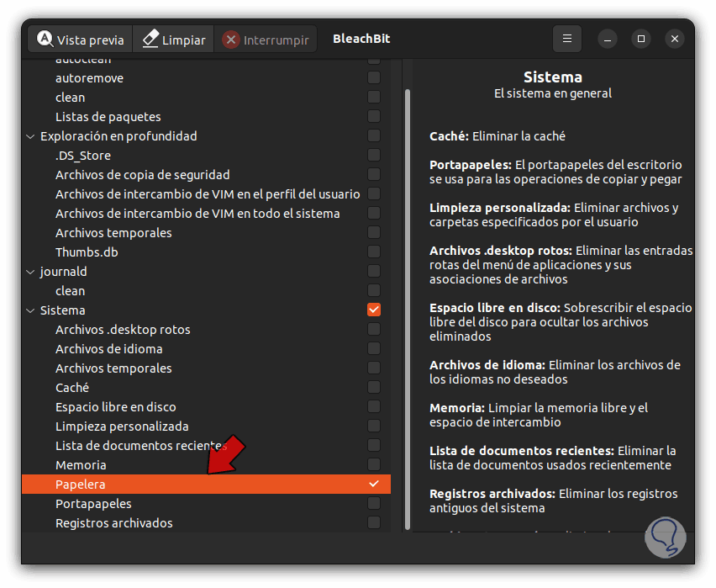
Task: Select the Thumbs.db row
Action: point(206,252)
